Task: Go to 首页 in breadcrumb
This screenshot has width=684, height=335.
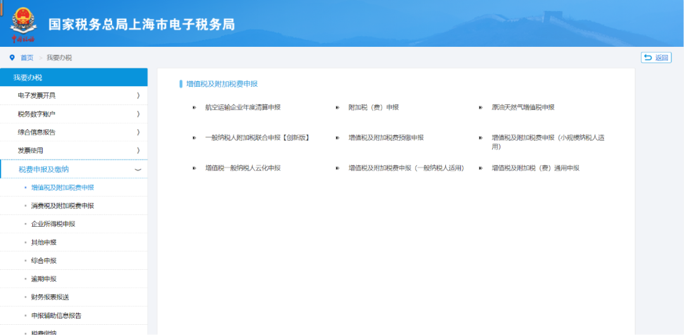Action: point(27,58)
